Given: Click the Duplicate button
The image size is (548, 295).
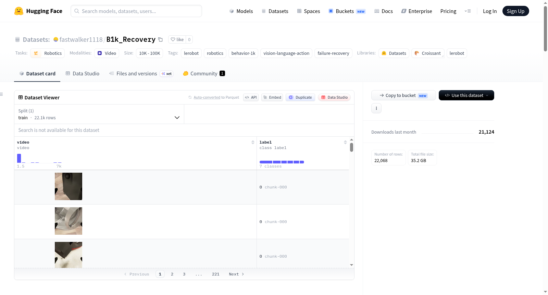Looking at the screenshot, I should [300, 97].
